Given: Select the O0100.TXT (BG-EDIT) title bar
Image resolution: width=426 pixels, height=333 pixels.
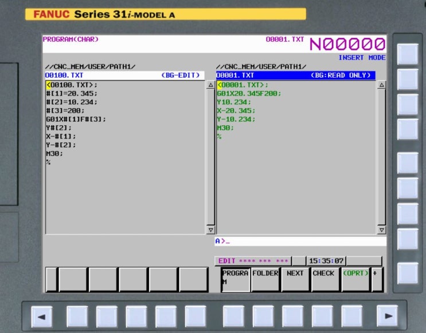Looking at the screenshot, I should (124, 76).
